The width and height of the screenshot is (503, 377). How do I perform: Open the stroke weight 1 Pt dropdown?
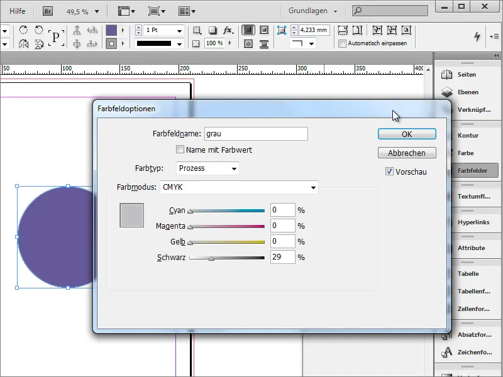click(179, 30)
